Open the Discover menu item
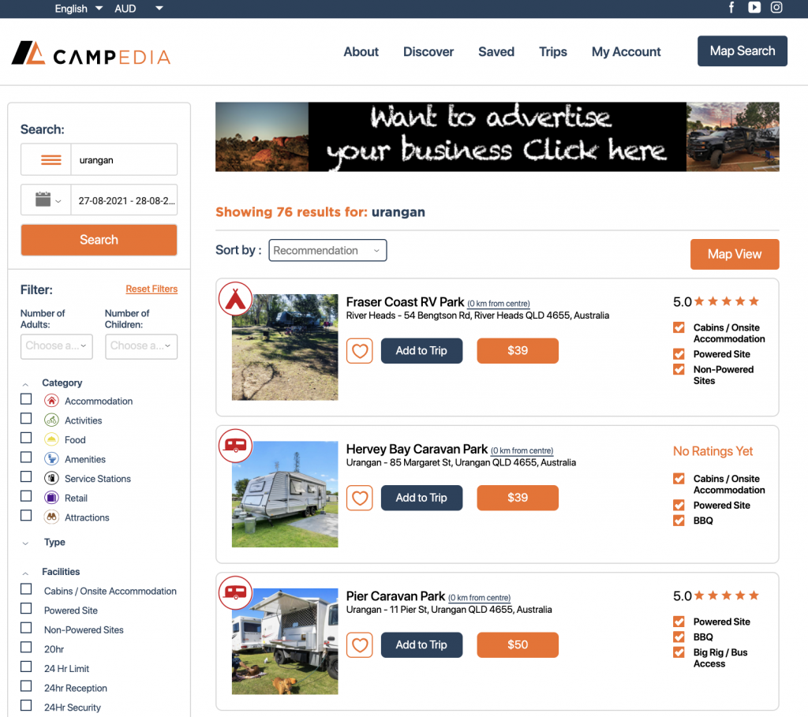808x717 pixels. point(428,51)
